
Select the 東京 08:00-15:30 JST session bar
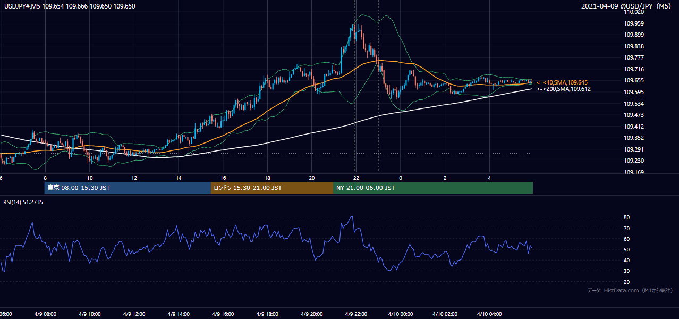point(128,188)
